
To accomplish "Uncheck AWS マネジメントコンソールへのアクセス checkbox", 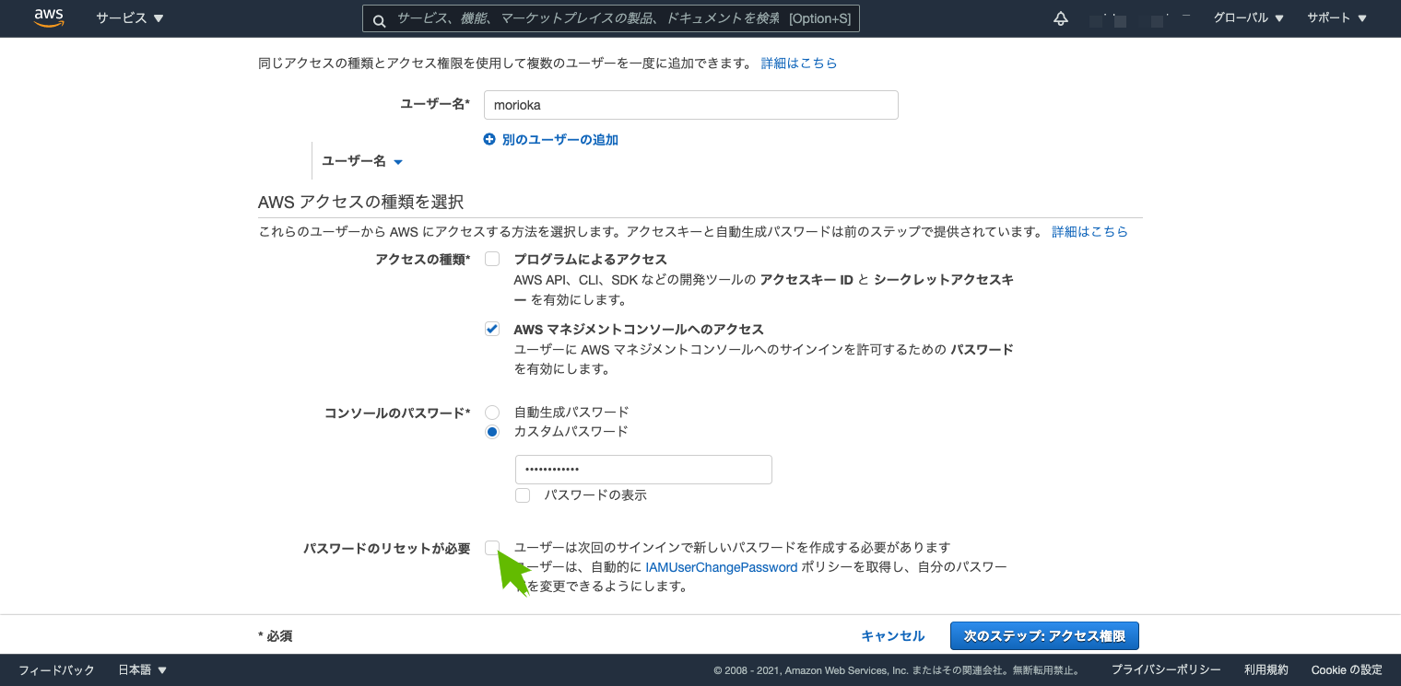I will coord(492,329).
